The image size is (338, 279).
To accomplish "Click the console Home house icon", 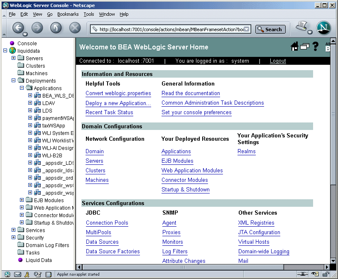I will pos(294,46).
